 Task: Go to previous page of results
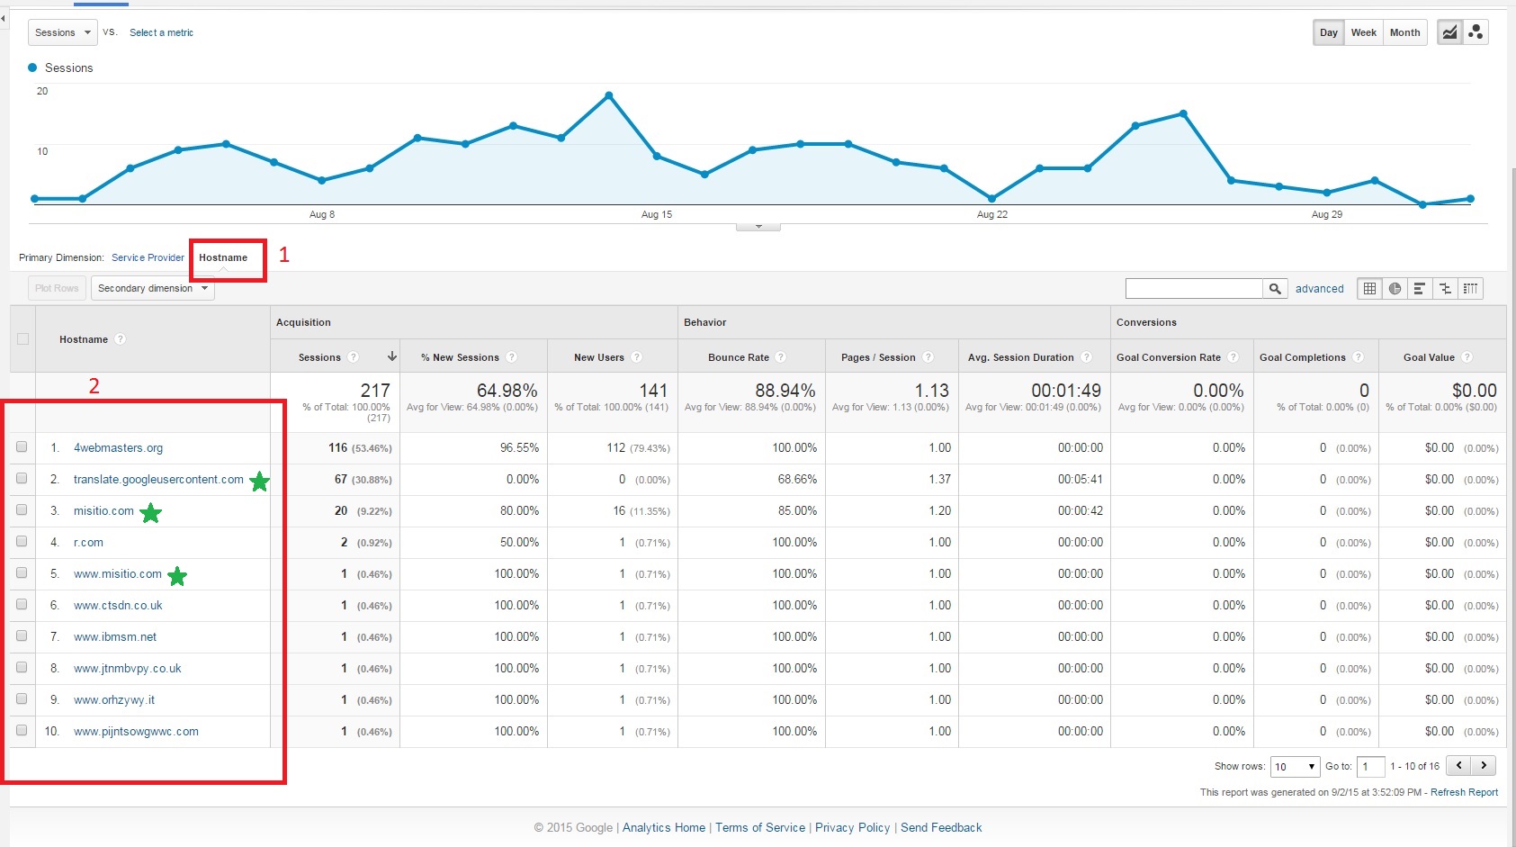tap(1458, 765)
